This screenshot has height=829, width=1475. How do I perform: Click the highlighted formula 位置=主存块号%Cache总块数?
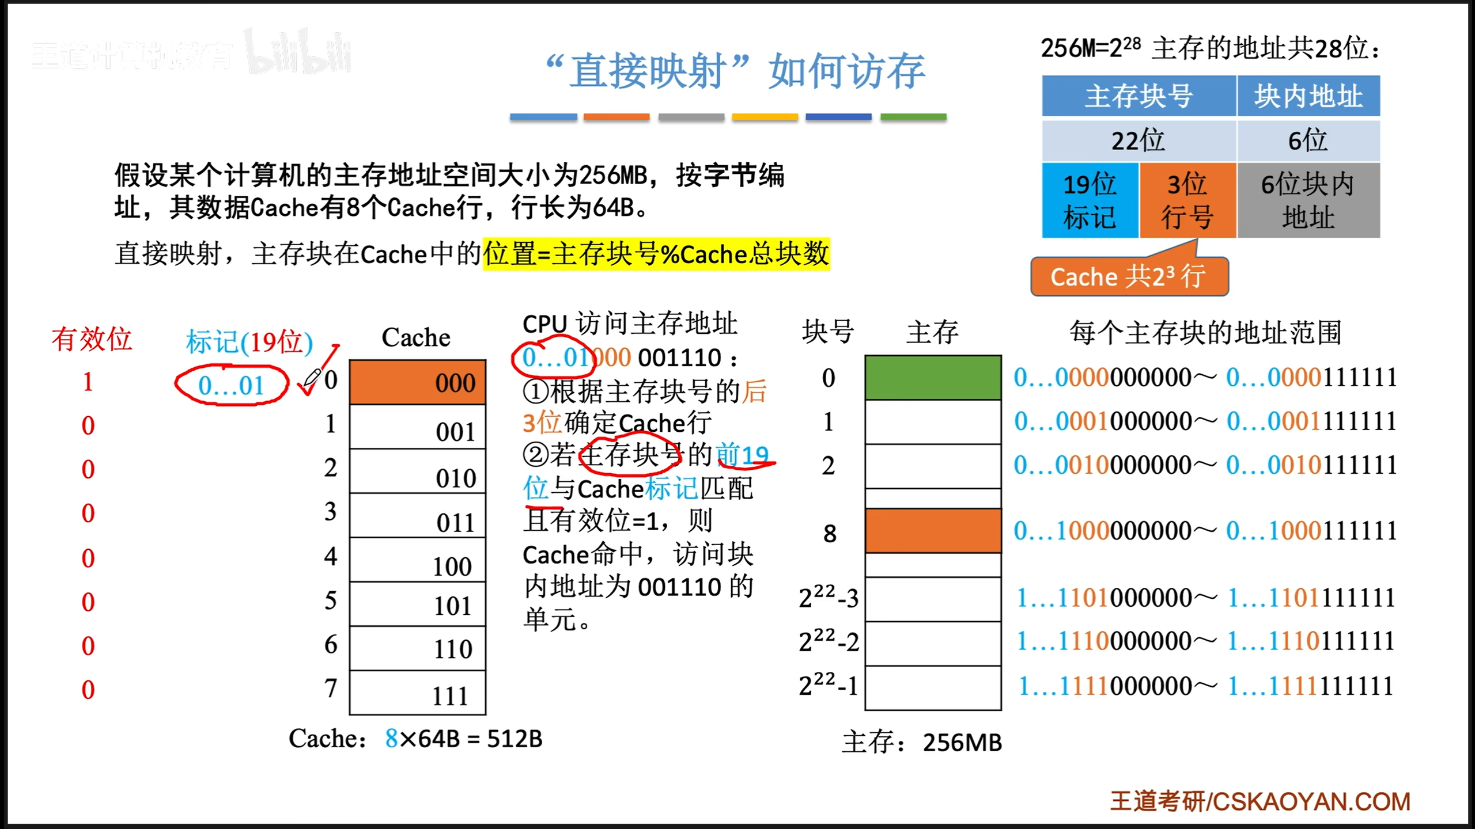[x=656, y=254]
